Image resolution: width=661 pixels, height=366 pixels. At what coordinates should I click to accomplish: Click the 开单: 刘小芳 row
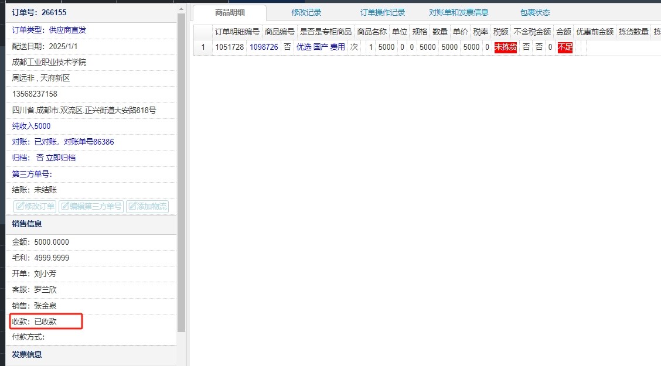91,273
